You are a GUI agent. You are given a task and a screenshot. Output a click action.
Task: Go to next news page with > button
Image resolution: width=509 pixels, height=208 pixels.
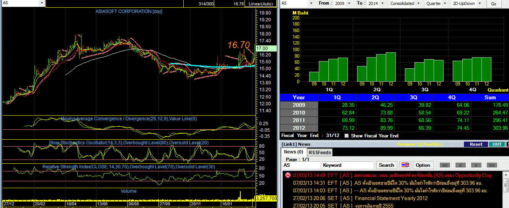(476, 165)
